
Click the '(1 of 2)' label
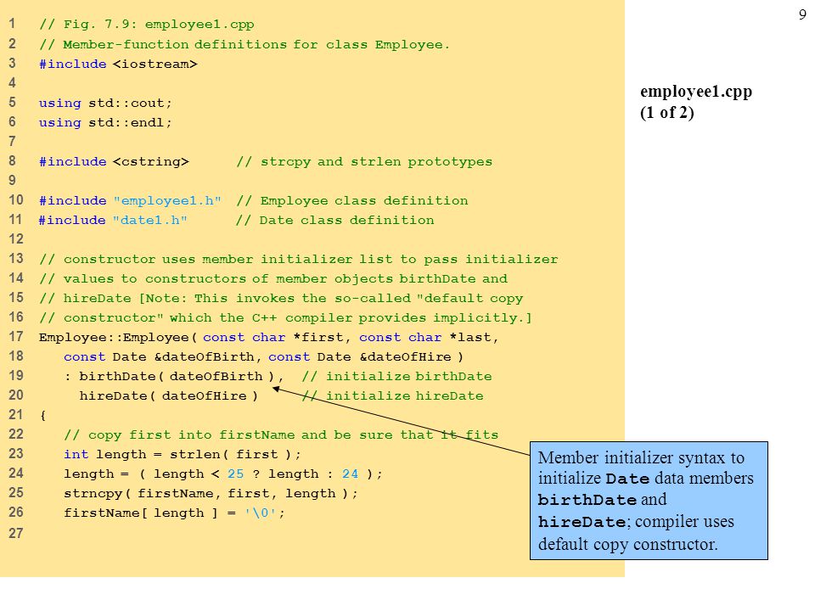[x=667, y=112]
